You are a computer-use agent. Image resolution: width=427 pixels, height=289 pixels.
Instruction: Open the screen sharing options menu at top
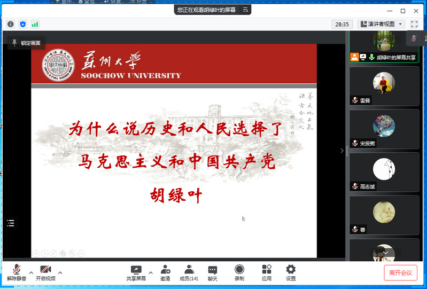click(245, 10)
